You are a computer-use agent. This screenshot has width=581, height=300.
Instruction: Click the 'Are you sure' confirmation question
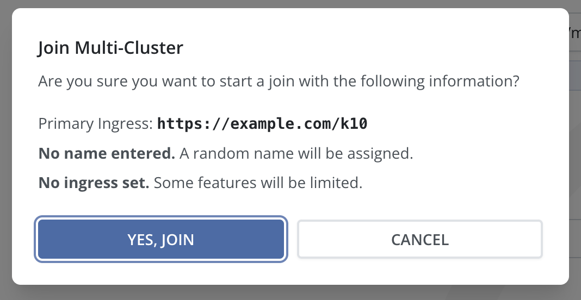(x=279, y=82)
